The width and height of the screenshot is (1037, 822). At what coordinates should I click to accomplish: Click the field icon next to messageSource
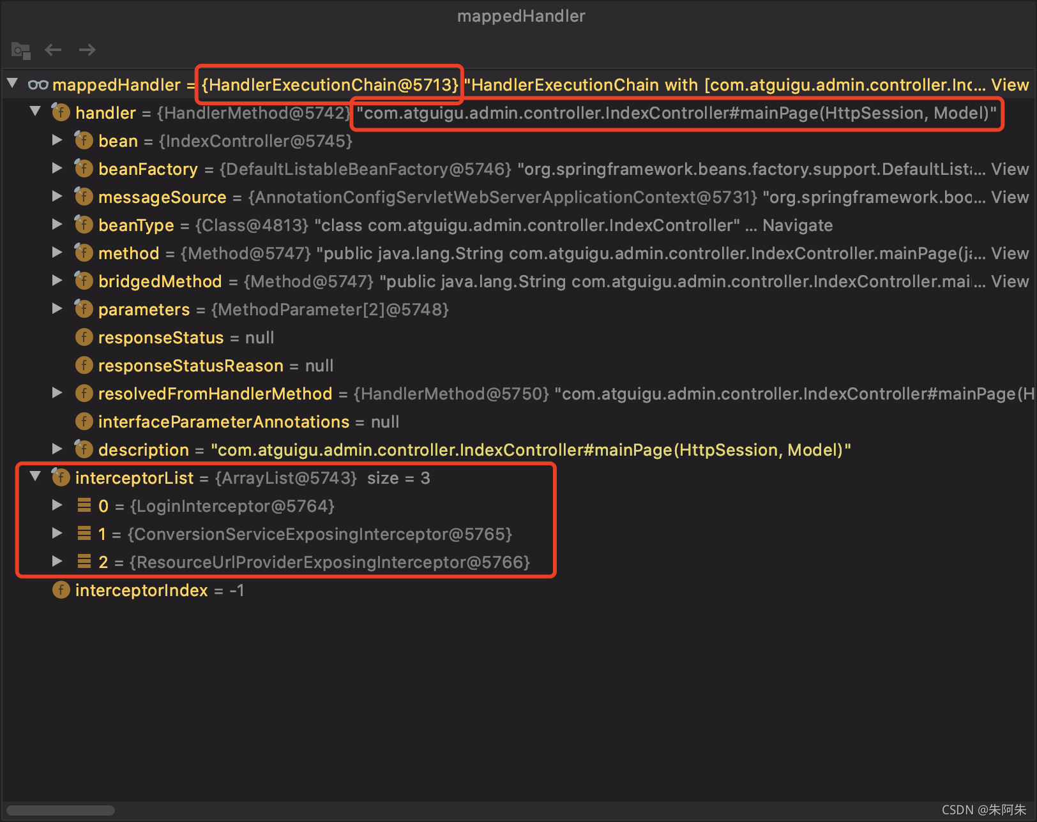(84, 197)
